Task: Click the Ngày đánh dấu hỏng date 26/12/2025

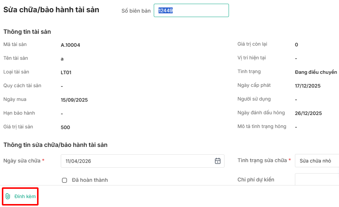Action: point(308,113)
